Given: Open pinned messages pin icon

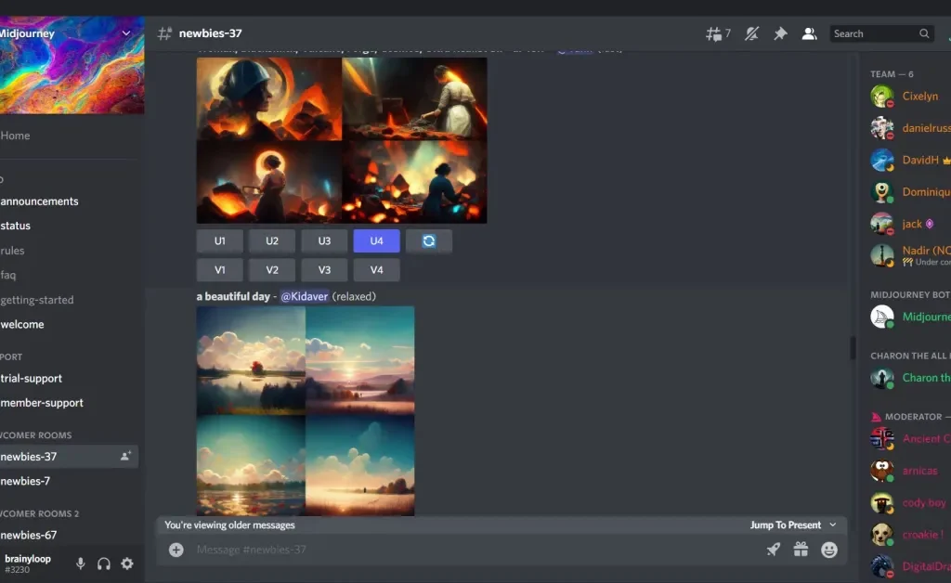Looking at the screenshot, I should pyautogui.click(x=780, y=34).
